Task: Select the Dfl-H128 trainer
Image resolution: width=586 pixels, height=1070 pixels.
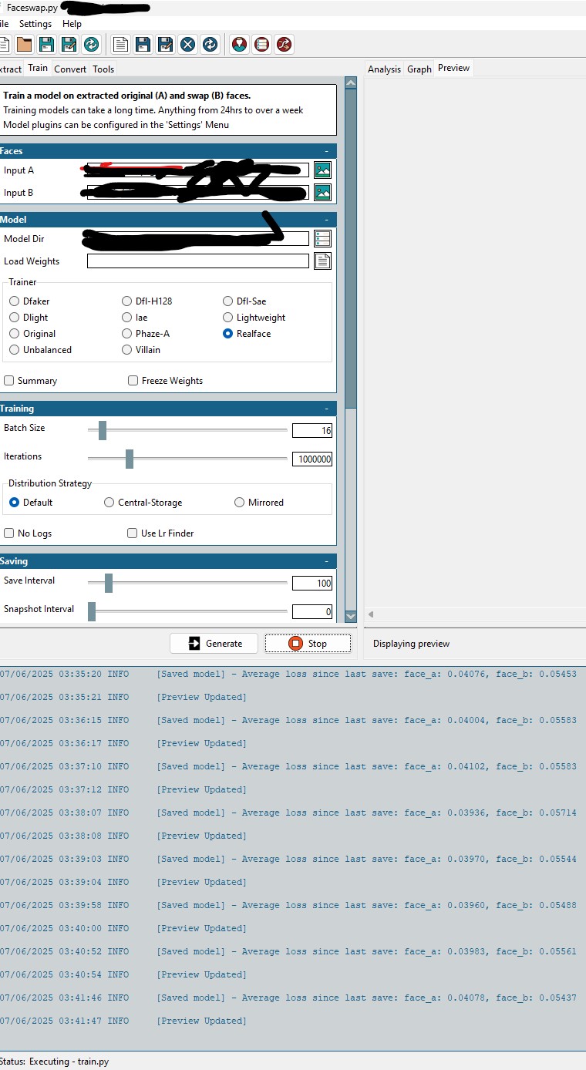Action: (147, 301)
